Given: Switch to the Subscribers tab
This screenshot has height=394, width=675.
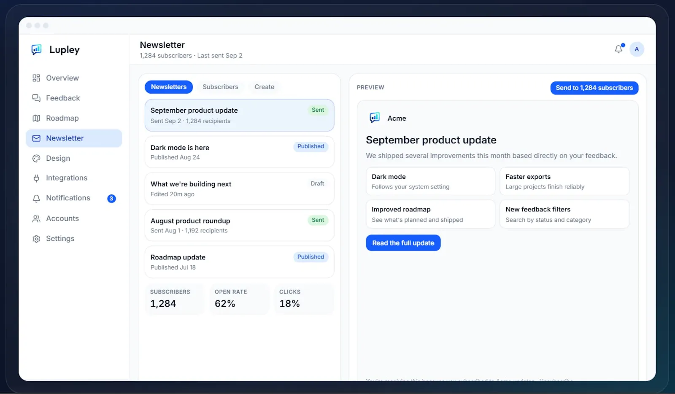Looking at the screenshot, I should tap(220, 87).
